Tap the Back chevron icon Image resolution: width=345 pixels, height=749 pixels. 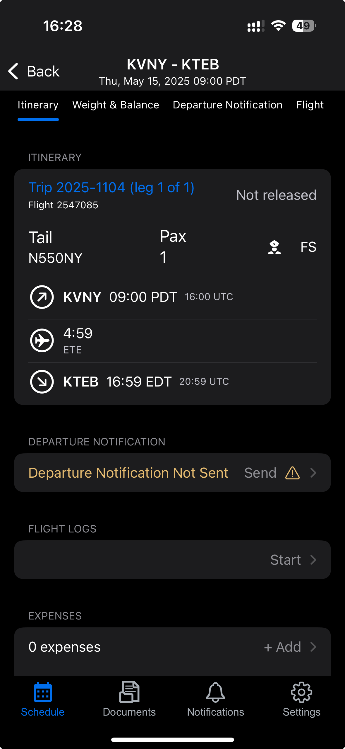point(13,71)
